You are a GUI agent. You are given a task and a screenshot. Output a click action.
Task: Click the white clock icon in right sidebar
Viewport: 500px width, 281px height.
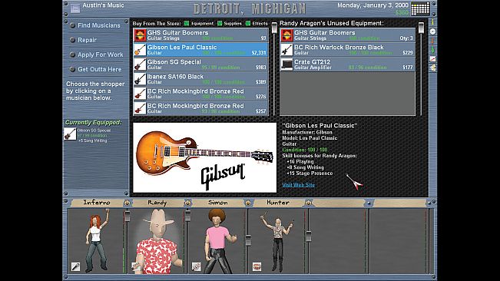click(x=432, y=31)
